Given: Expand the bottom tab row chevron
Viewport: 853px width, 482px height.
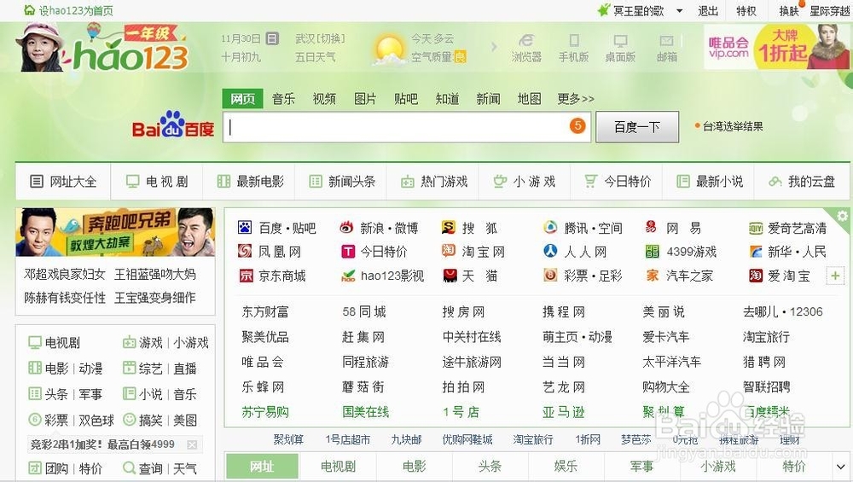Looking at the screenshot, I should point(840,467).
